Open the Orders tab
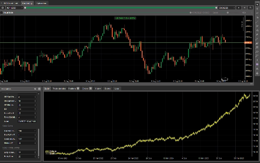The height and width of the screenshot is (163, 260). tap(87, 89)
